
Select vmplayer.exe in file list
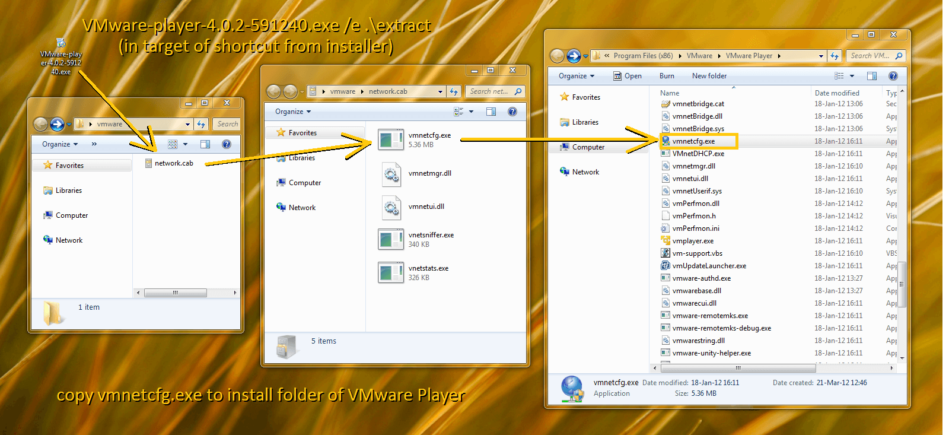(x=687, y=241)
